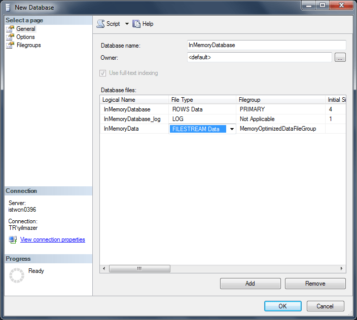Click the horizontal scrollbar thumb
The image size is (357, 320).
coord(139,268)
